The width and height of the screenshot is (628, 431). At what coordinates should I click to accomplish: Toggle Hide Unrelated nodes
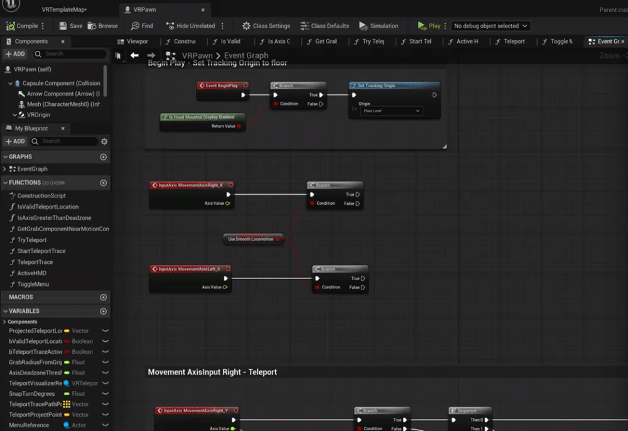(x=191, y=26)
